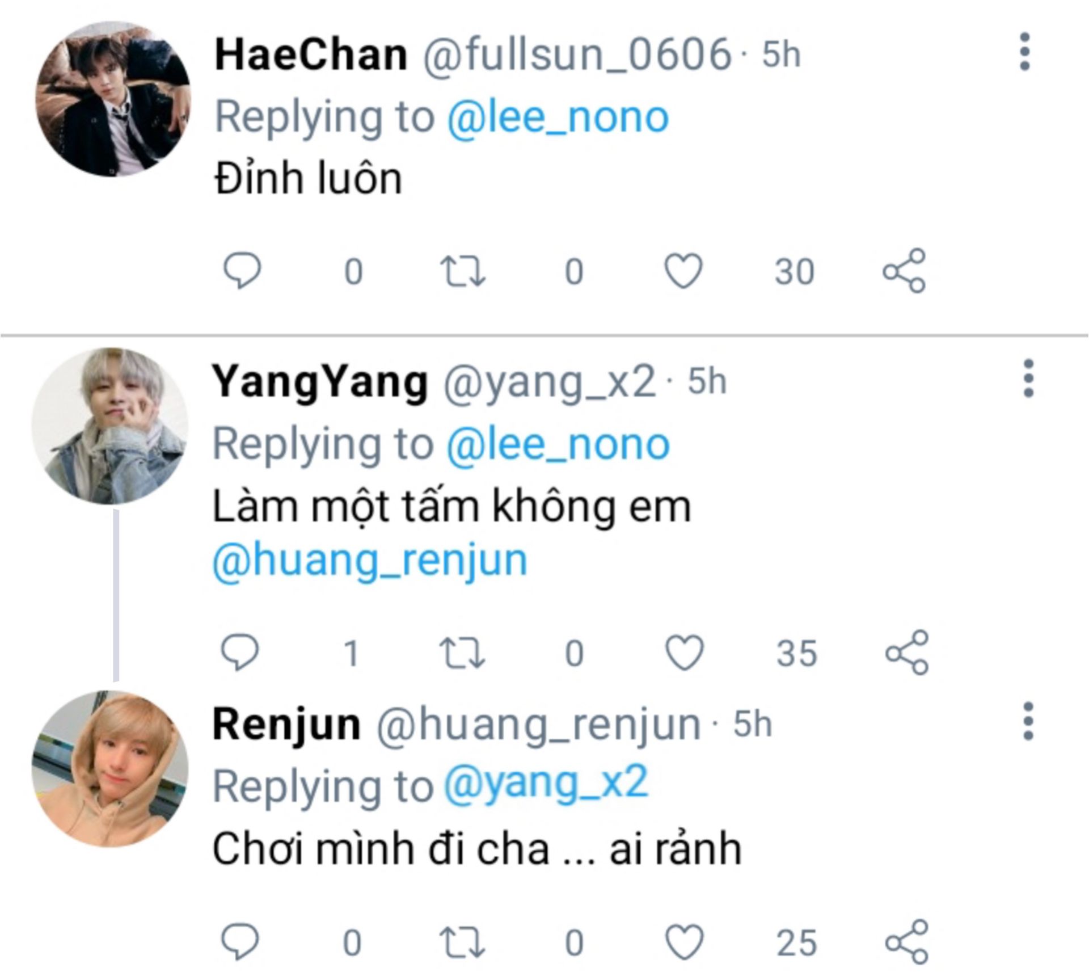This screenshot has height=976, width=1089.
Task: View Renjun's profile avatar
Action: coord(110,768)
